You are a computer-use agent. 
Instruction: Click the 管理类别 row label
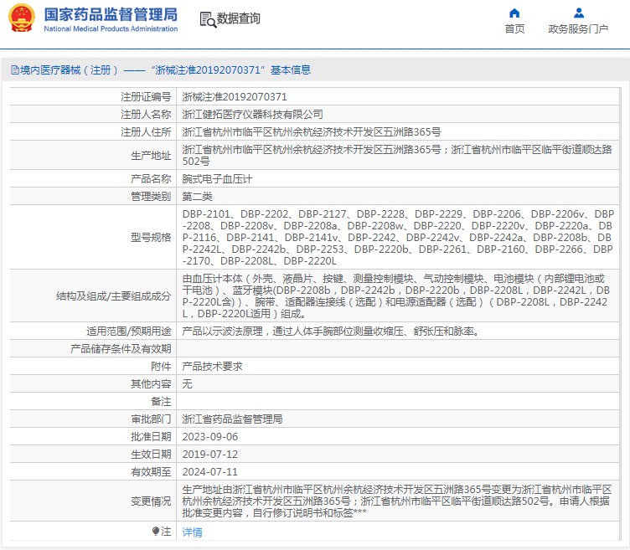click(151, 197)
